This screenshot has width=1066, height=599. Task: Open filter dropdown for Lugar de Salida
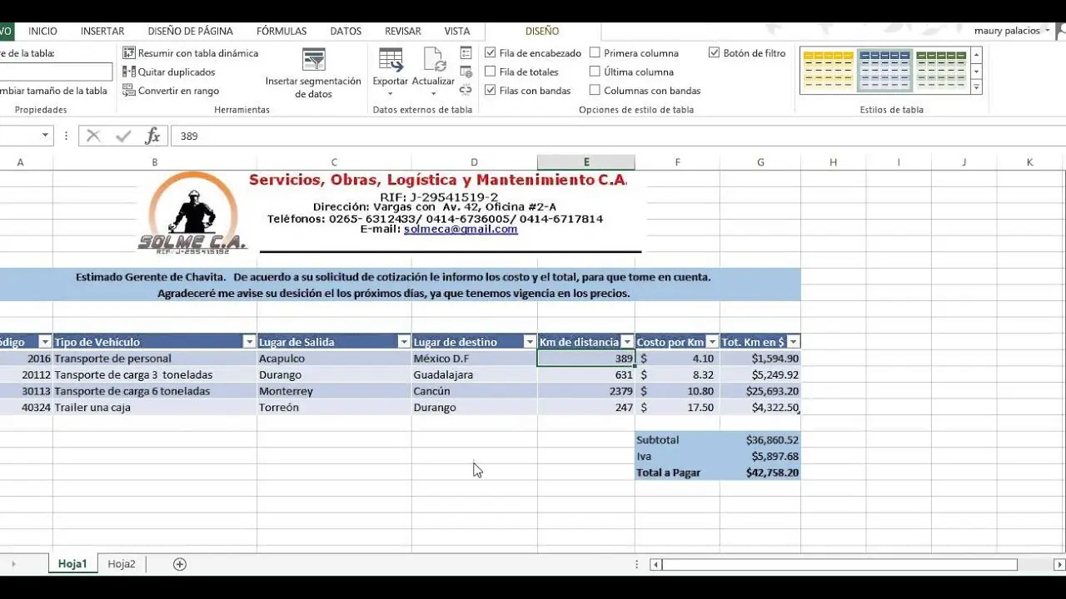point(404,342)
